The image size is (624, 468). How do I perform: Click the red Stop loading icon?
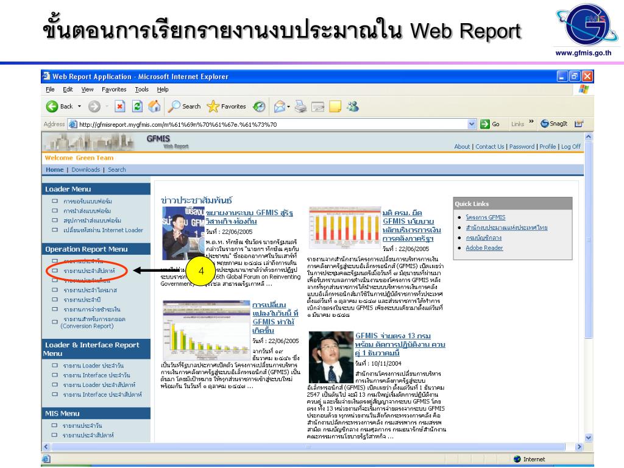pos(119,106)
